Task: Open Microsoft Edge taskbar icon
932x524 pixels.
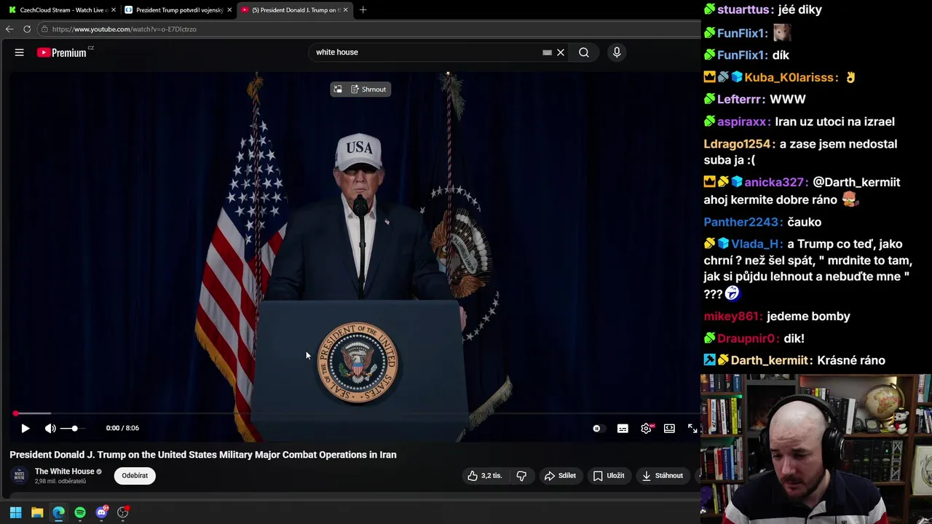Action: pyautogui.click(x=58, y=512)
